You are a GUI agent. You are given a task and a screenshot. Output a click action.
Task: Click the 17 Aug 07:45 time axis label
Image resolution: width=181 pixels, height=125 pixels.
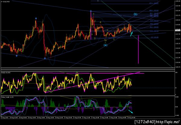pos(78,118)
